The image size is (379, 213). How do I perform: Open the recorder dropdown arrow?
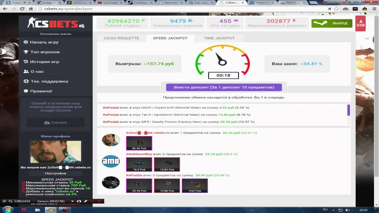tap(72, 201)
